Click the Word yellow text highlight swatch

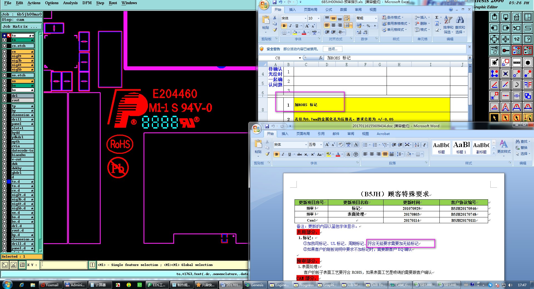pos(328,154)
